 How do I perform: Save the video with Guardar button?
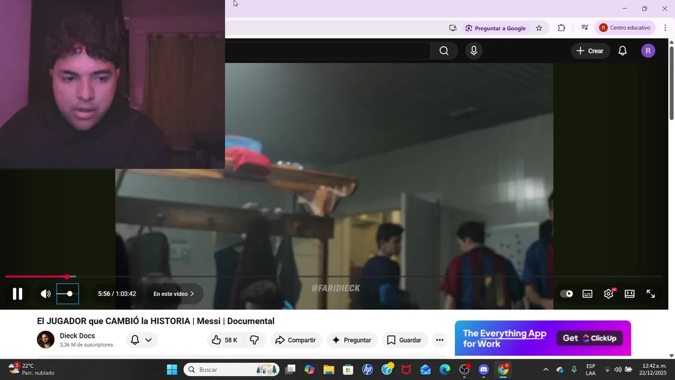404,340
